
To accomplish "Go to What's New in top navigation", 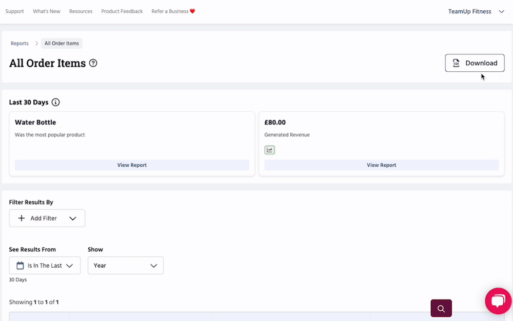I will click(x=47, y=11).
